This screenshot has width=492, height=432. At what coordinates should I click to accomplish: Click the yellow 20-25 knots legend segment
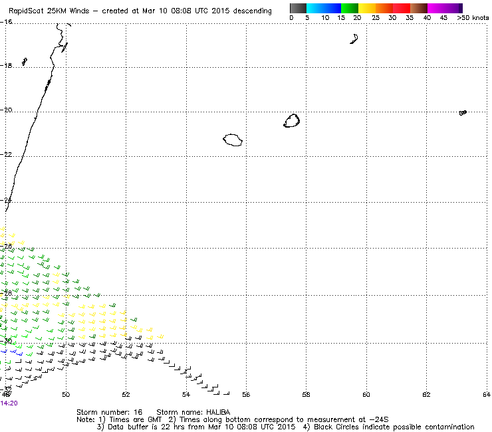coord(367,8)
